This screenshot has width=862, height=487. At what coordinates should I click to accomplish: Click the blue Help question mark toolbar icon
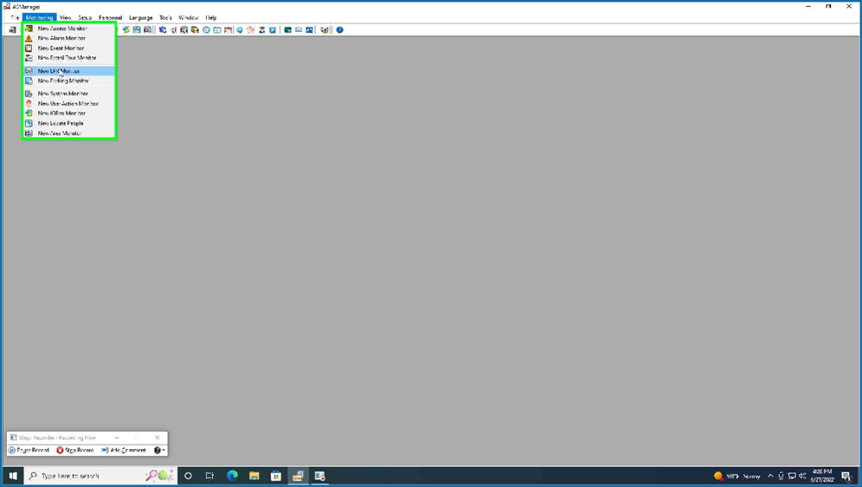click(x=339, y=30)
